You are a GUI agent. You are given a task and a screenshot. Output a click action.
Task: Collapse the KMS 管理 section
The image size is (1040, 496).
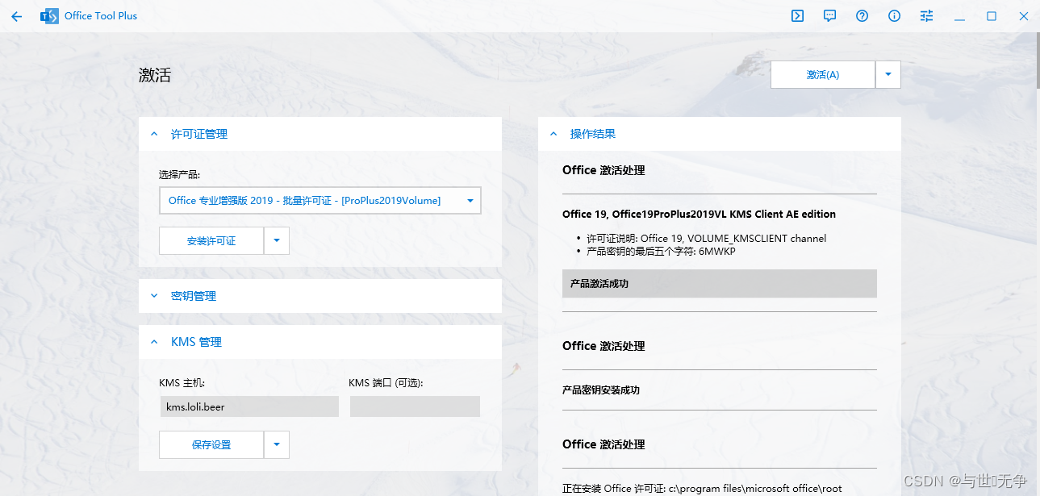click(320, 342)
